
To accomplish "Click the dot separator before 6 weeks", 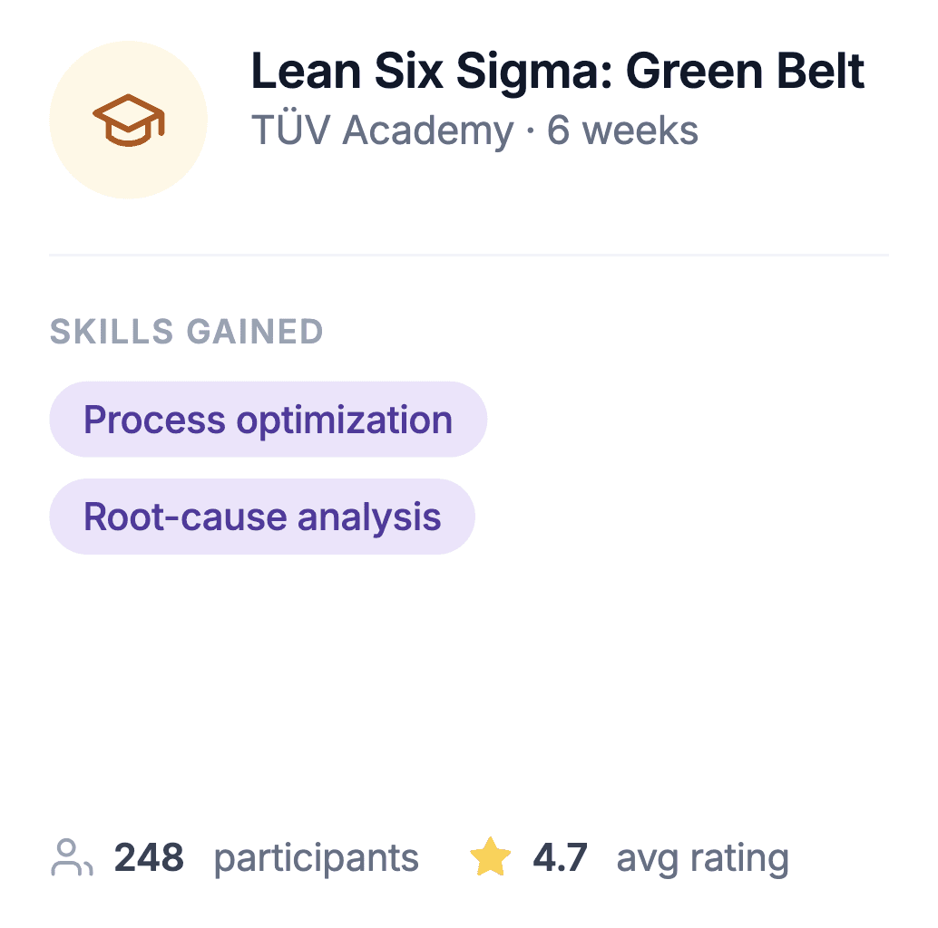I will (530, 130).
